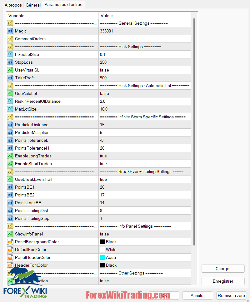This screenshot has width=250, height=302.
Task: Click the double-type icon beside FixedLotSize
Action: click(x=10, y=55)
